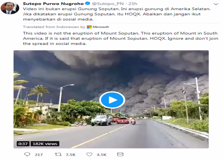The image size is (223, 159).
Task: Play the volcanic eruption video
Action: [x=112, y=100]
